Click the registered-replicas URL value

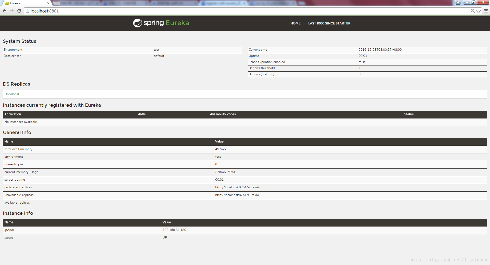pos(237,187)
